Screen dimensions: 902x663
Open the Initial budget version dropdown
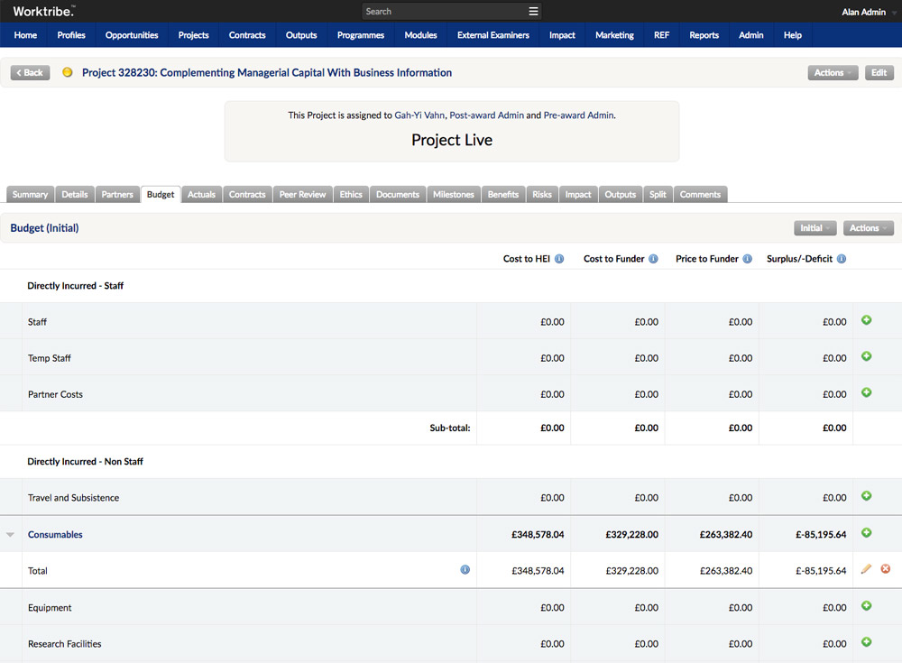pos(815,228)
